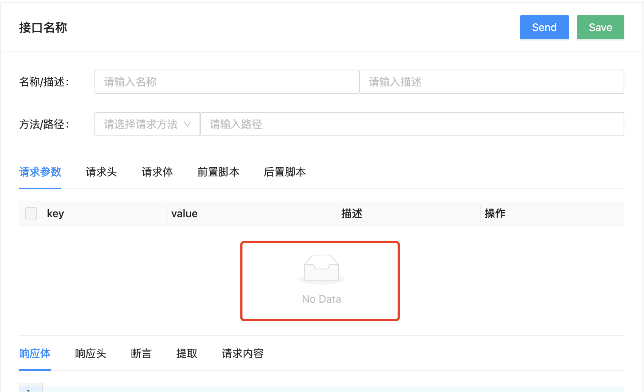Image resolution: width=644 pixels, height=392 pixels.
Task: Focus the 请输入路径 path field
Action: (412, 124)
